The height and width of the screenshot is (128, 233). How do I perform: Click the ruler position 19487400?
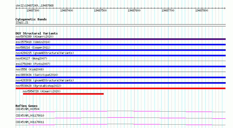pos(66,10)
